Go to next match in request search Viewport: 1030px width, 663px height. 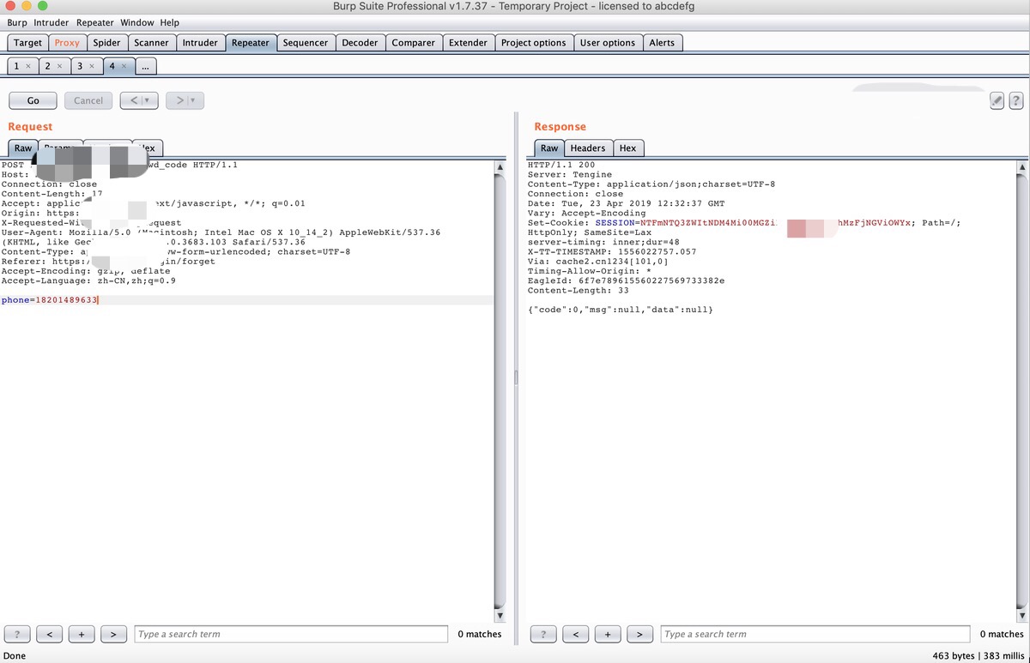click(113, 635)
